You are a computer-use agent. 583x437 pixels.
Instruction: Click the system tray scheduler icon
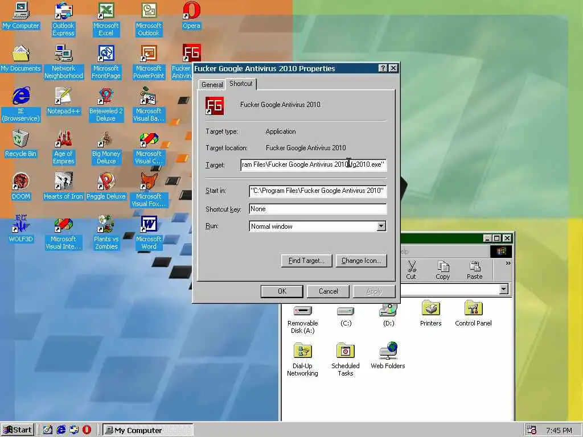(532, 430)
